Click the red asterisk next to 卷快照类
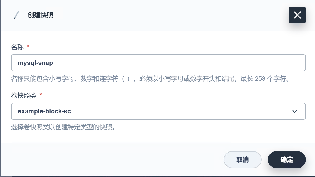315x177 pixels. [x=41, y=94]
